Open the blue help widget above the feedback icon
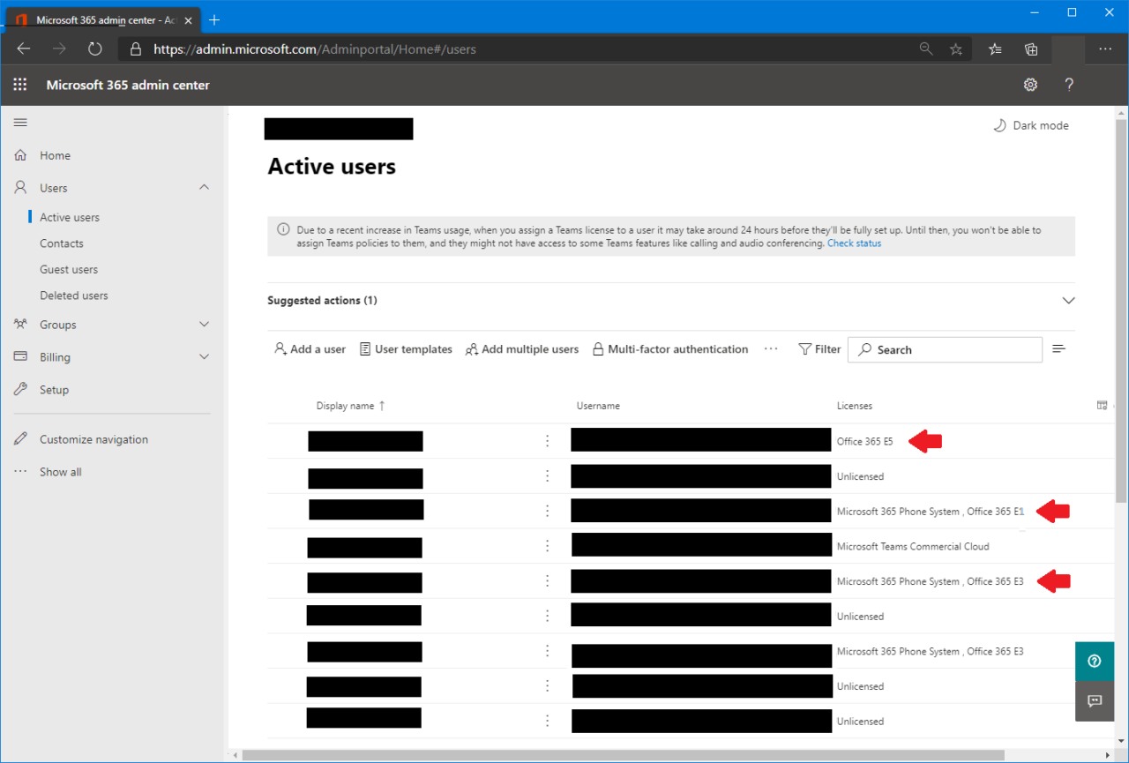The image size is (1129, 763). 1094,661
